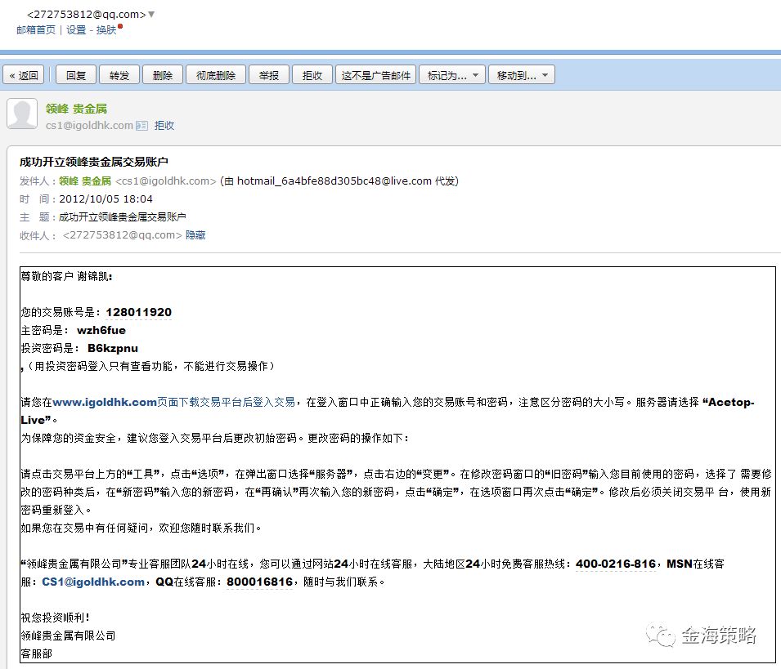781x669 pixels.
Task: Expand the account dropdown arrow beside 272753812@qq.com
Action: click(x=151, y=15)
